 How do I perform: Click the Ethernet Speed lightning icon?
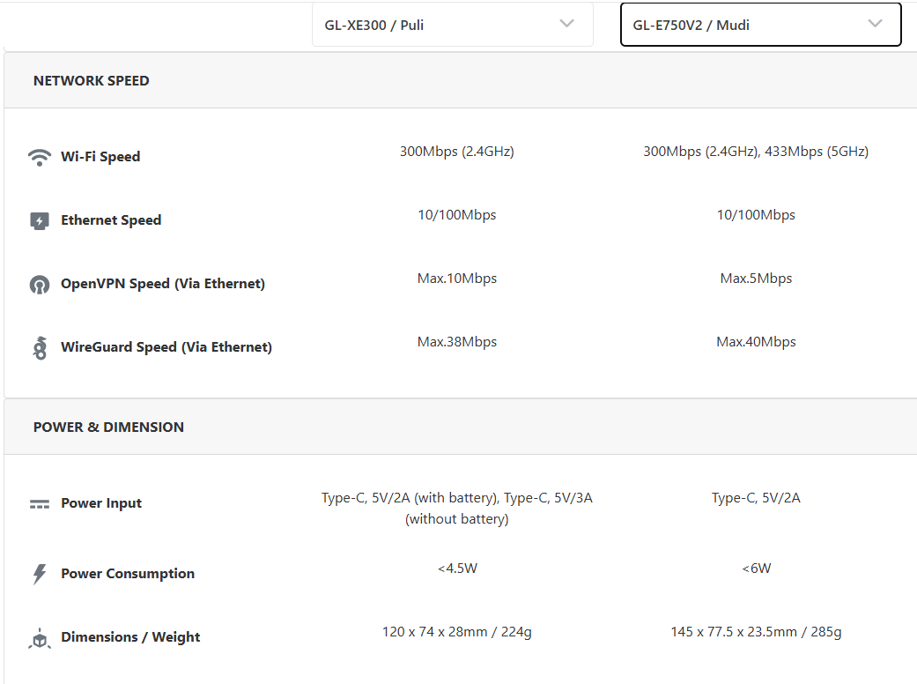(x=39, y=220)
